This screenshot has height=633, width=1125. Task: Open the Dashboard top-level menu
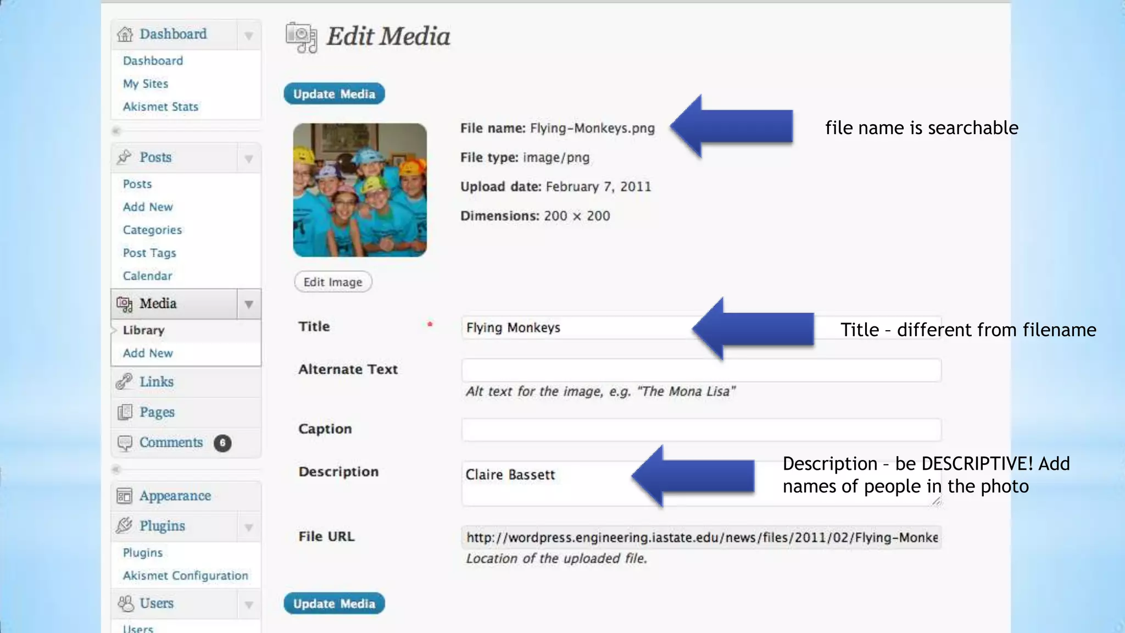coord(173,34)
